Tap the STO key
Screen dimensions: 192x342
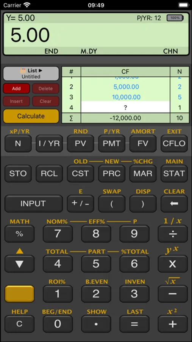point(18,174)
